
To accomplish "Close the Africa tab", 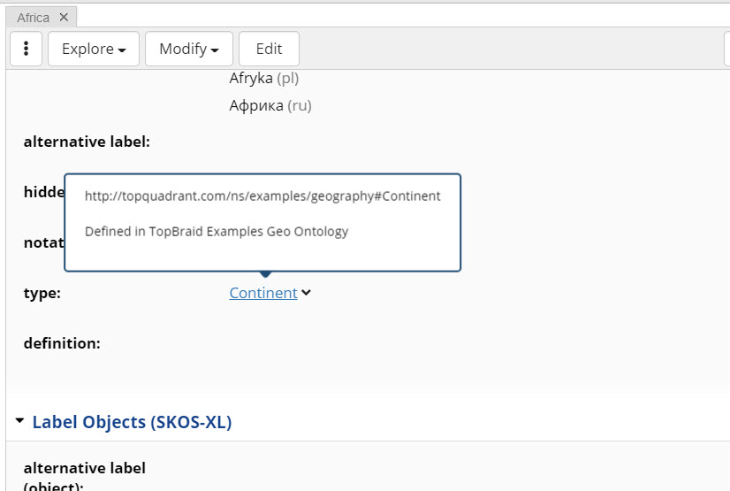I will click(x=64, y=17).
